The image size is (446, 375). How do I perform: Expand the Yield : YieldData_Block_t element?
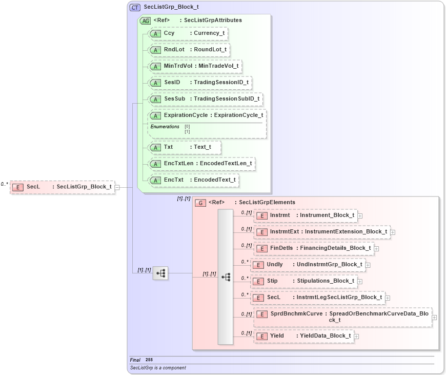point(356,336)
